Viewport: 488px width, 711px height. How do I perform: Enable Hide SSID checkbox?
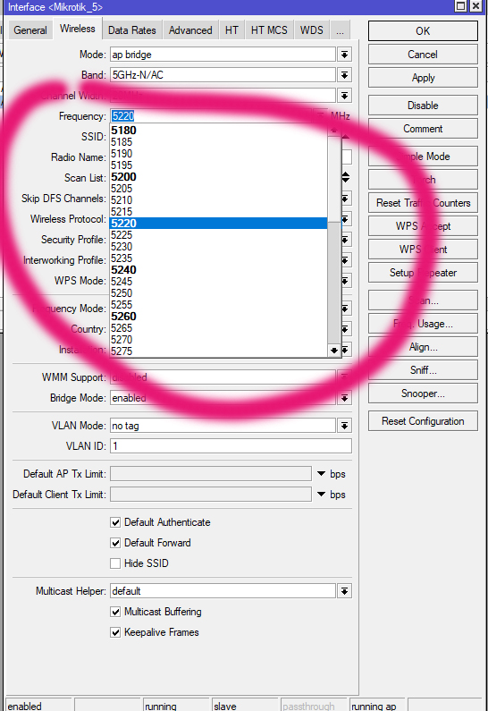115,563
